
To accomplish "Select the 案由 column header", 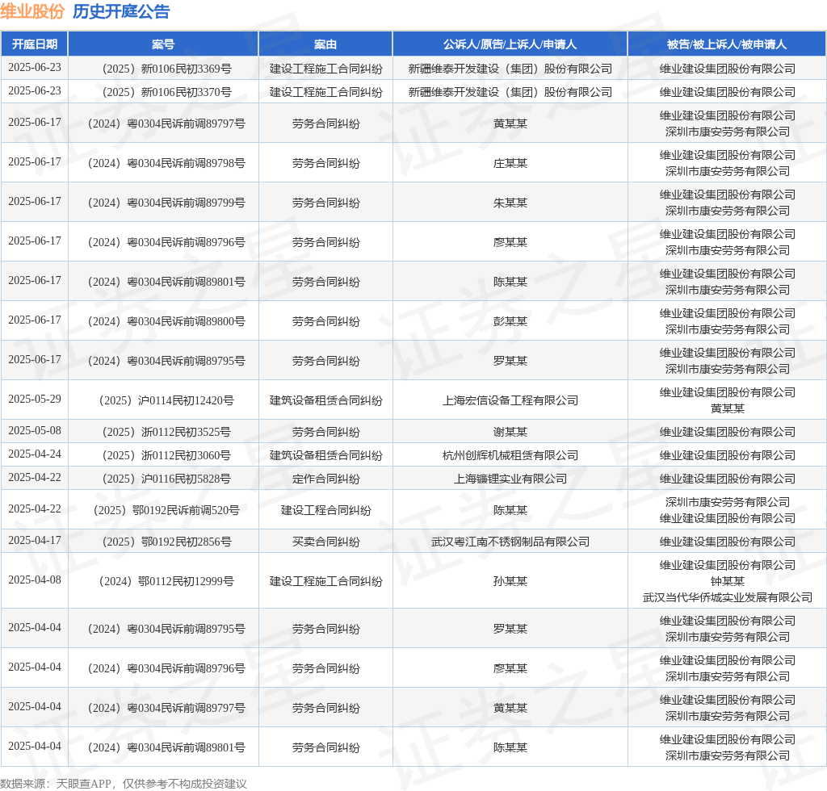I will pyautogui.click(x=325, y=44).
